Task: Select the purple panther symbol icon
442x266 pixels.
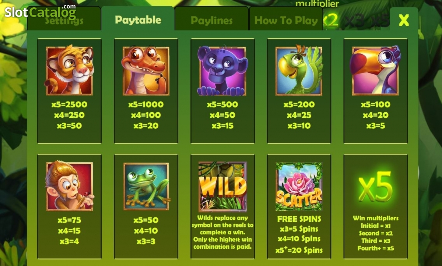Action: [222, 71]
